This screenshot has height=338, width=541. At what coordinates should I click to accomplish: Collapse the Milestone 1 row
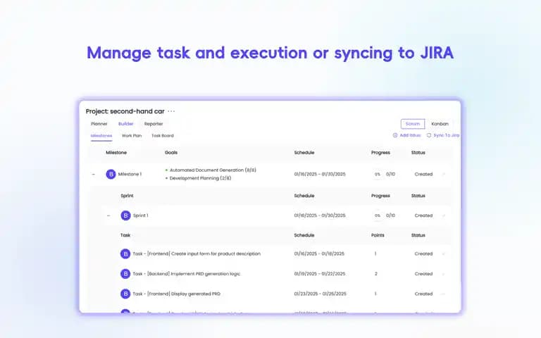(93, 175)
